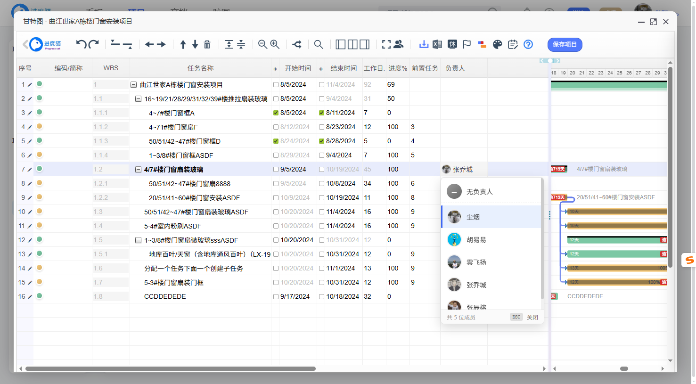Click 关闭 in the member popup
696x384 pixels.
click(x=532, y=317)
